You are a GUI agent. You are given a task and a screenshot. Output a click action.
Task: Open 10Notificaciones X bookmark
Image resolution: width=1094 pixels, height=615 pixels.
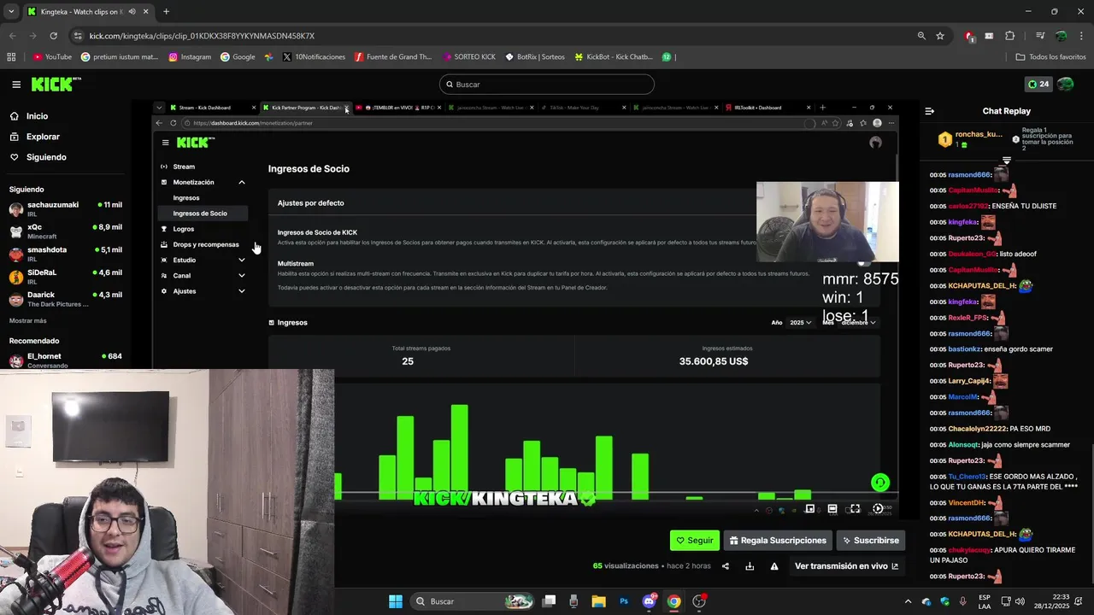313,57
